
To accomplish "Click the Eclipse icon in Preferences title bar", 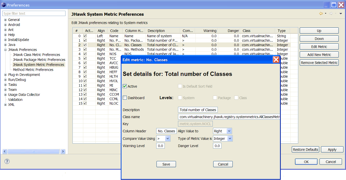I will 4,5.
